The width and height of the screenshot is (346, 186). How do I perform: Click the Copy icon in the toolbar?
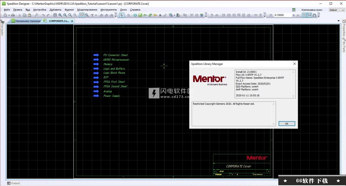(25, 15)
